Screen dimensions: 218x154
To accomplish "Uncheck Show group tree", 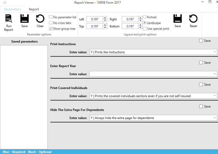I will [51, 29].
